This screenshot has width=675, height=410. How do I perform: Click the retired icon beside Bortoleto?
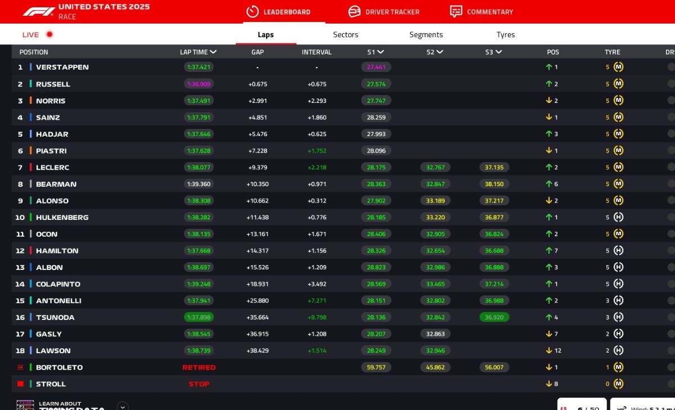click(x=21, y=367)
